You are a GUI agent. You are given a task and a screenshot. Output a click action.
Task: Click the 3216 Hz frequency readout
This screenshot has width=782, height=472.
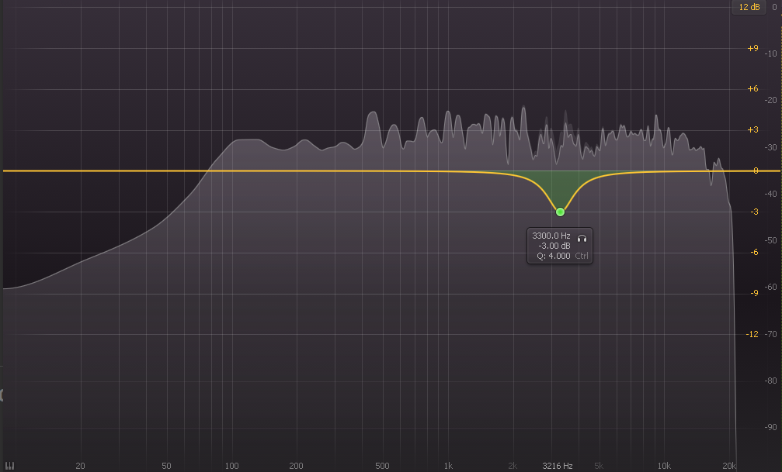tap(558, 466)
